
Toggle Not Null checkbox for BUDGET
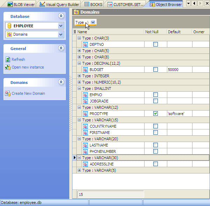(x=155, y=69)
